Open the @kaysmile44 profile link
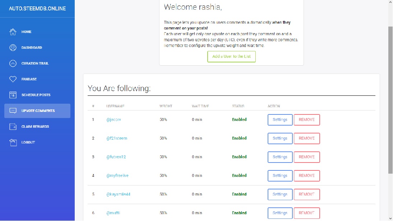This screenshot has width=393, height=221. pos(118,194)
